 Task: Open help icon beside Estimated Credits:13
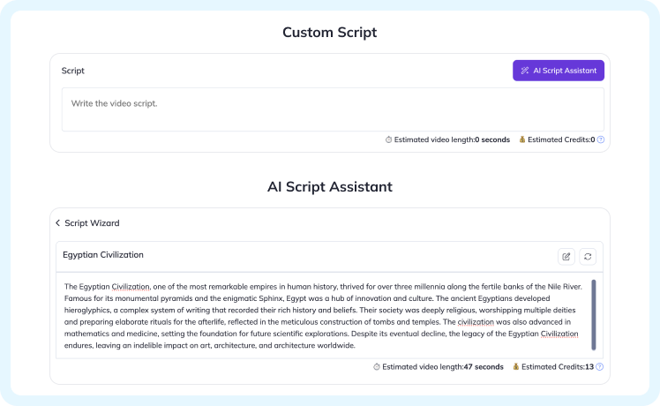(x=600, y=366)
